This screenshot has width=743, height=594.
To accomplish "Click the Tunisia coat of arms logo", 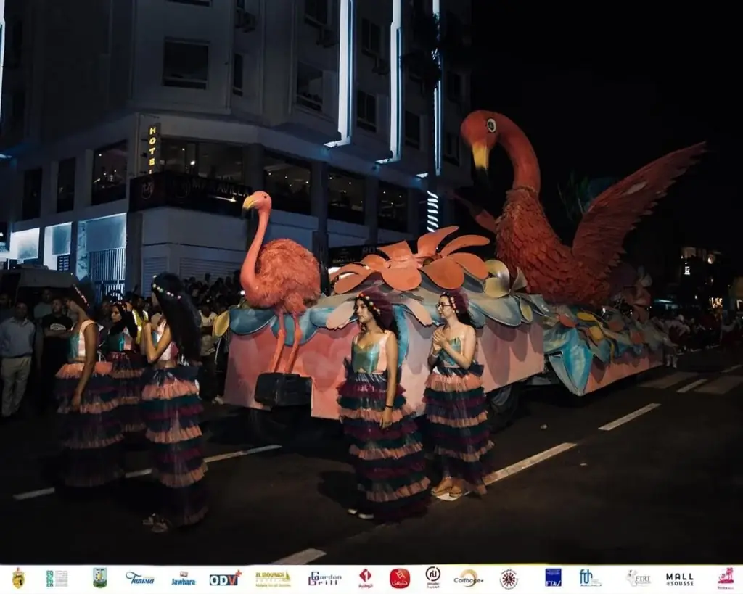I will (x=18, y=578).
